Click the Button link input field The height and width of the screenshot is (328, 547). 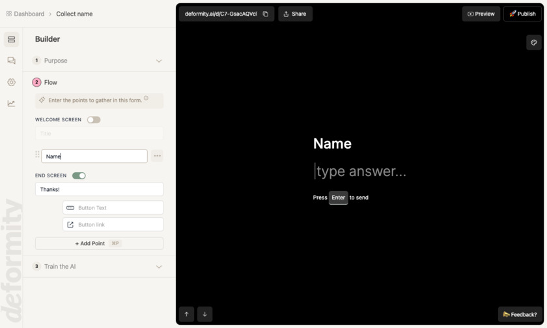pos(113,224)
